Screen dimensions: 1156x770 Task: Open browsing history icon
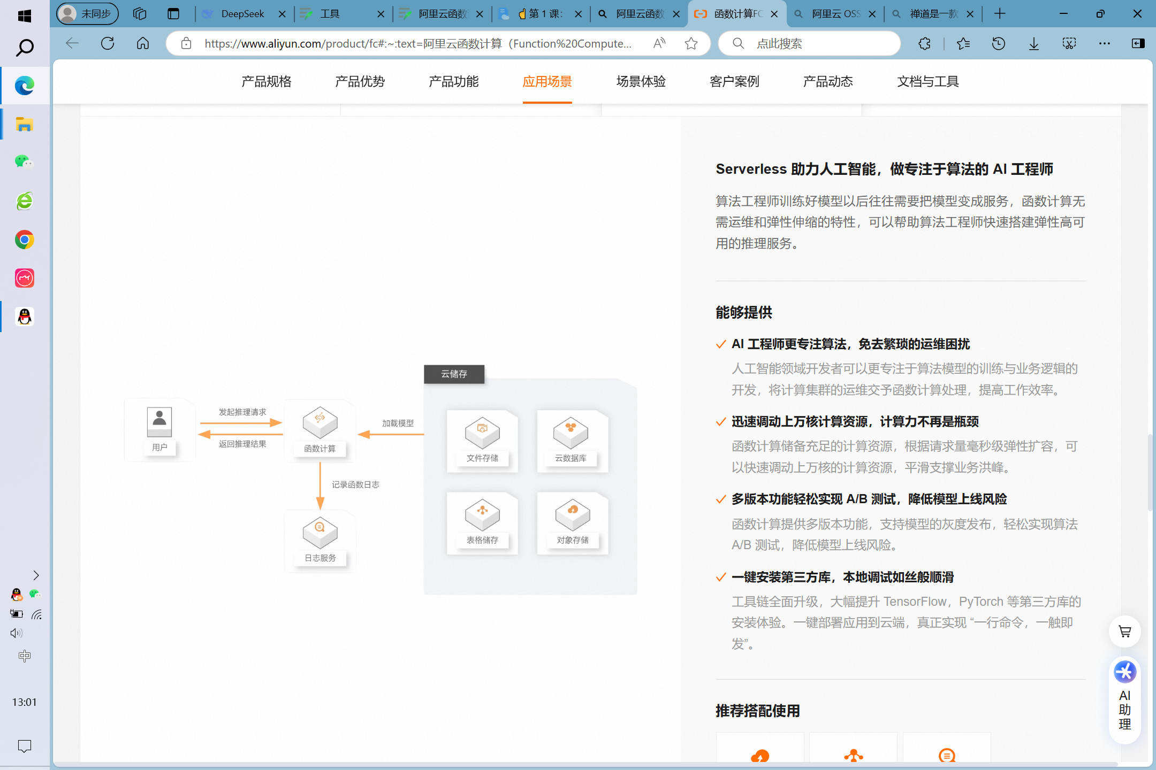999,43
